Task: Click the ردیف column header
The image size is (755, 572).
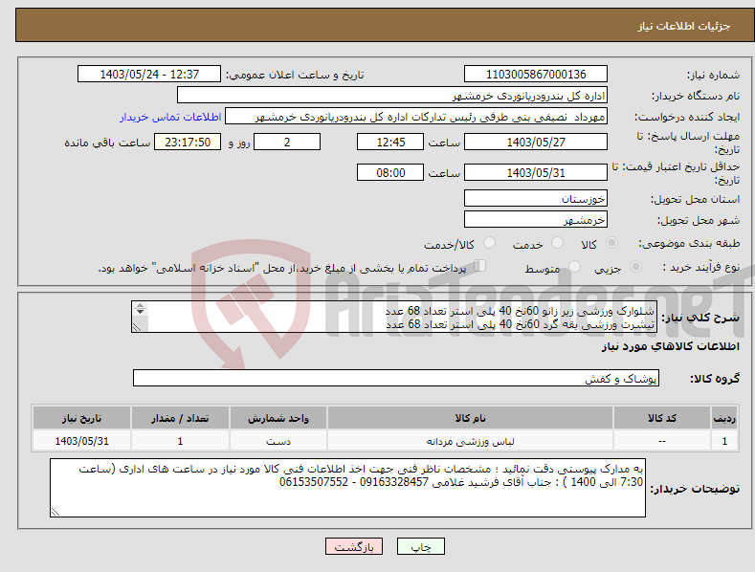Action: [724, 418]
